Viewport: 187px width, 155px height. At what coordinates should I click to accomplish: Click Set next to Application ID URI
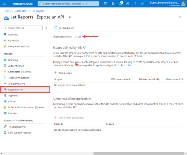tap(79, 37)
